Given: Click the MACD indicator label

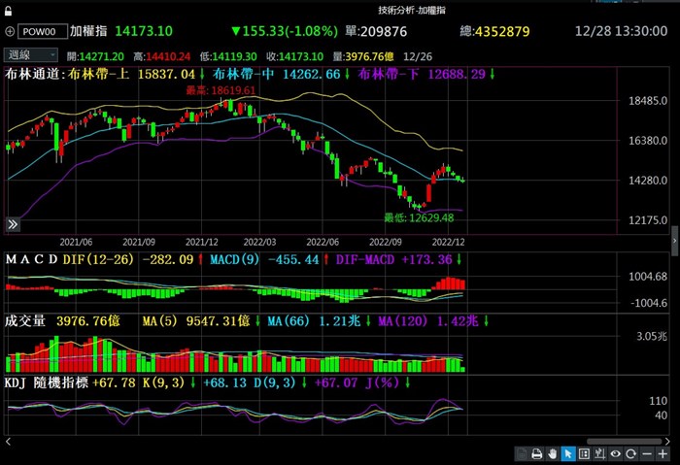Looking at the screenshot, I should tap(31, 259).
